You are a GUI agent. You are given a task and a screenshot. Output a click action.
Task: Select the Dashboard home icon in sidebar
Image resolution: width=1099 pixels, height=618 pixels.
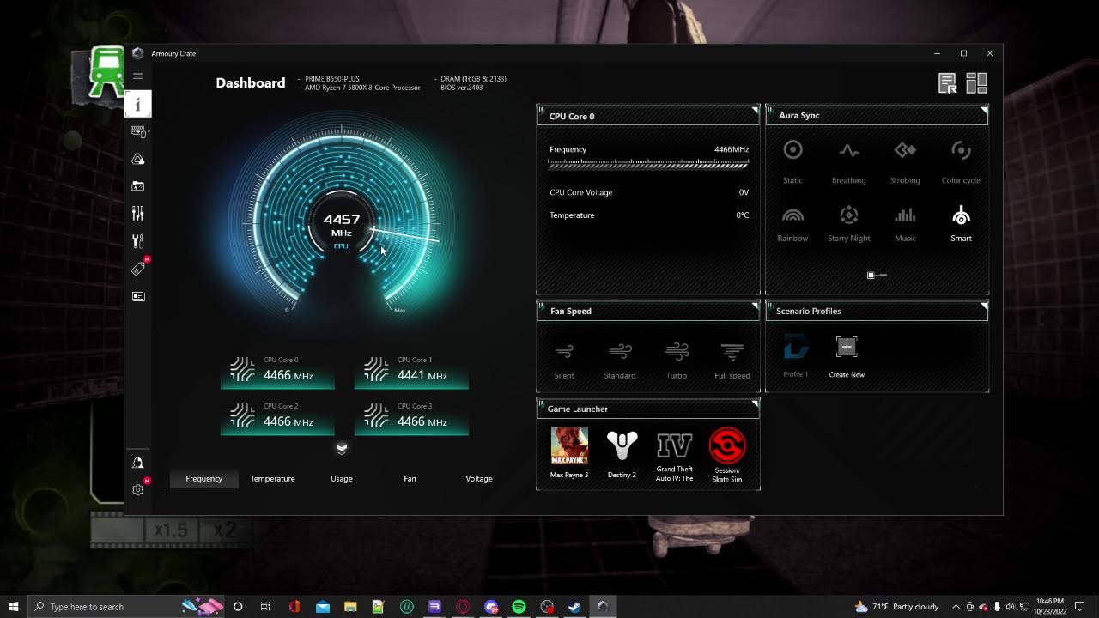(x=137, y=104)
